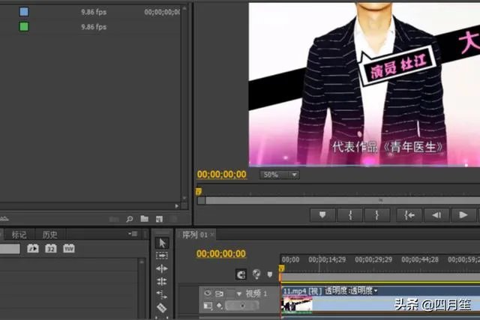The image size is (480, 320).
Task: Click the 32-bit color effects filter icon
Action: pyautogui.click(x=51, y=248)
